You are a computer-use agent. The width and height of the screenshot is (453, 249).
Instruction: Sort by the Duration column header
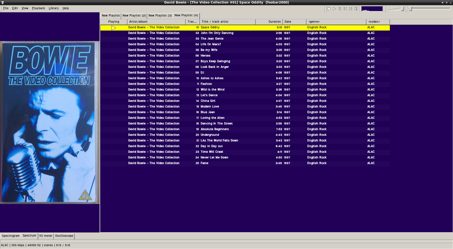coord(269,22)
